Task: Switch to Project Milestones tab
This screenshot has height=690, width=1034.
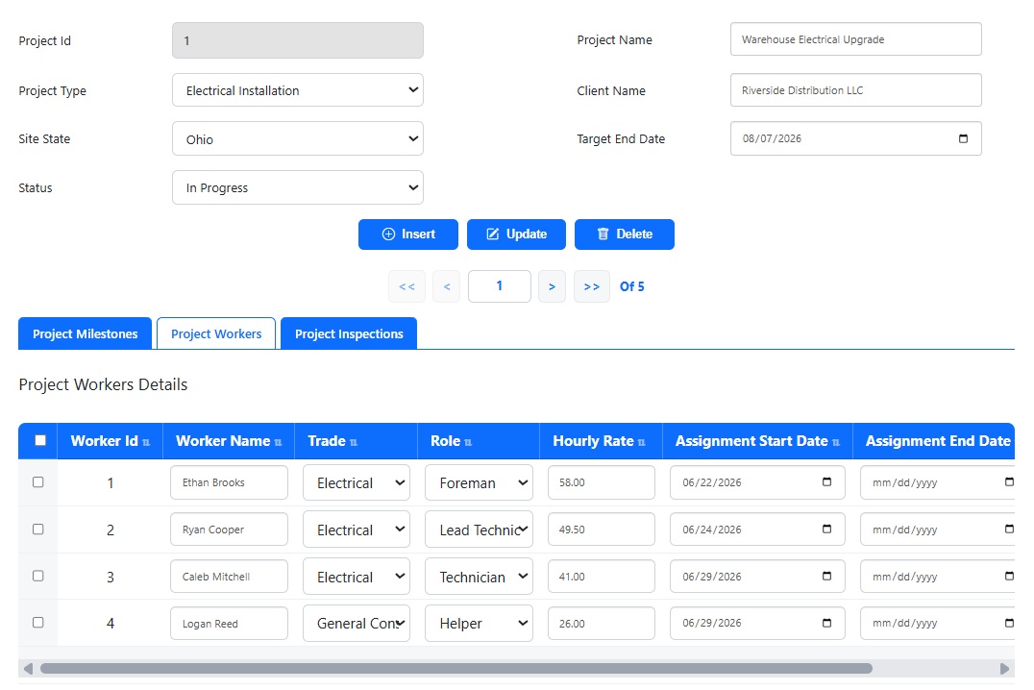Action: (86, 333)
